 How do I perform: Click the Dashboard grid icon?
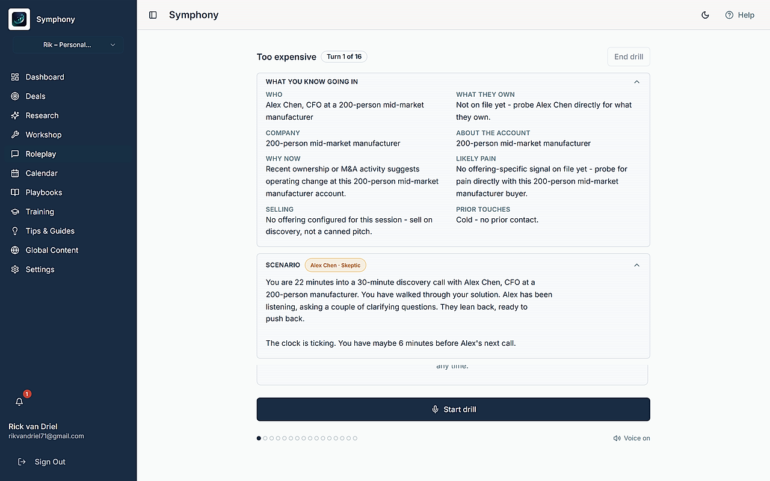click(15, 77)
